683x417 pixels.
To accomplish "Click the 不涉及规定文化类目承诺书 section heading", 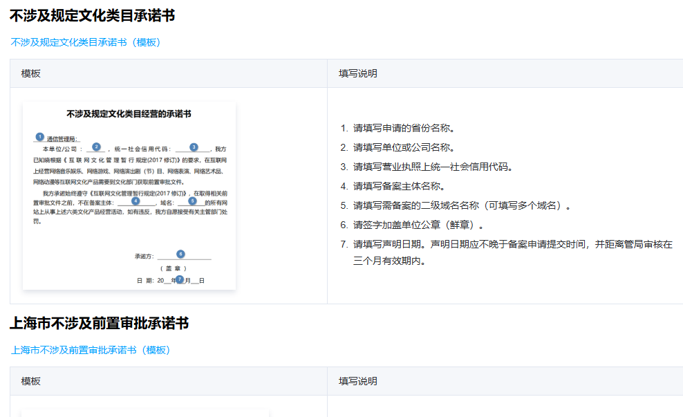I will [92, 15].
